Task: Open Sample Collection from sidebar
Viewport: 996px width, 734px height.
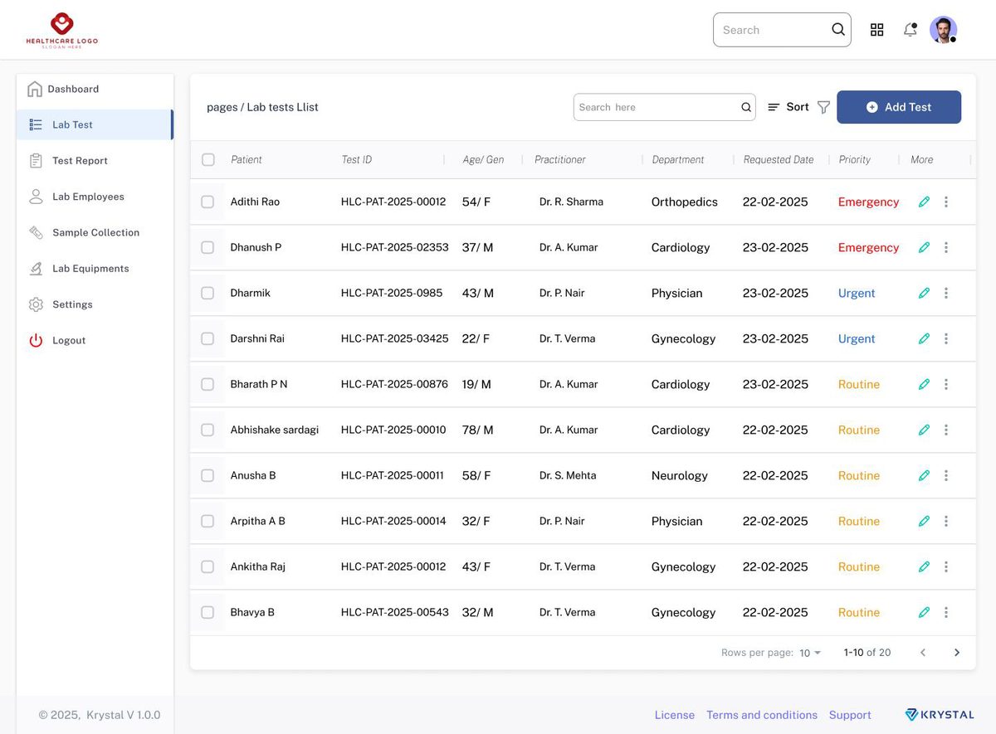Action: (95, 232)
